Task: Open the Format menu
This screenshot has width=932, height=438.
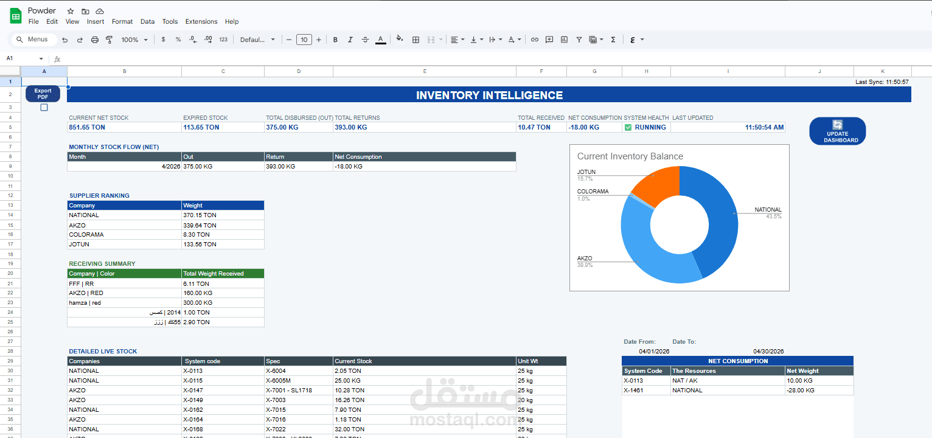Action: pyautogui.click(x=122, y=21)
